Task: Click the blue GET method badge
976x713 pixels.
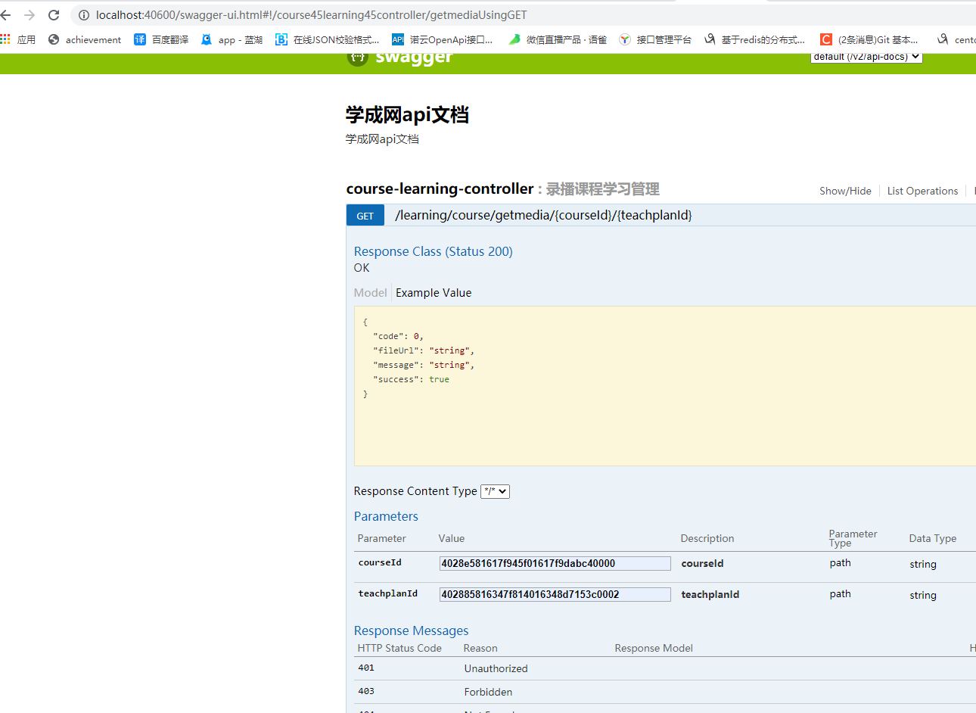Action: click(365, 216)
